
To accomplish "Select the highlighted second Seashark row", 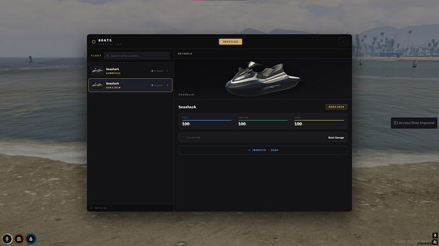I will (130, 85).
